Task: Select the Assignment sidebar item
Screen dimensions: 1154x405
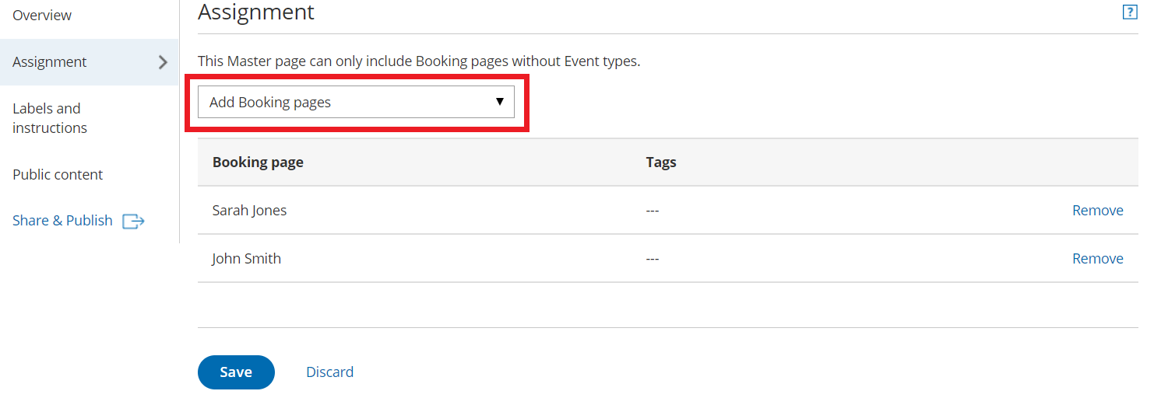Action: click(50, 62)
